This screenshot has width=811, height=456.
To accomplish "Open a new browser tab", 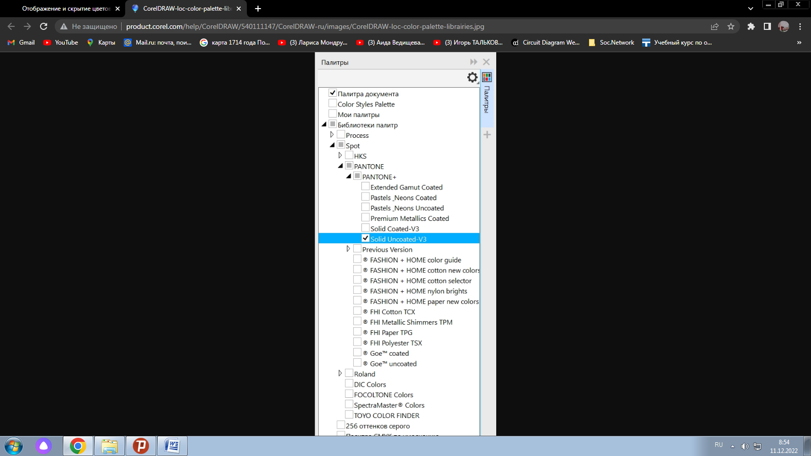I will 258,9.
